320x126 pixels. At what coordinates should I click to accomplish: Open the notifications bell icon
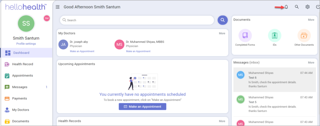[x=286, y=7]
